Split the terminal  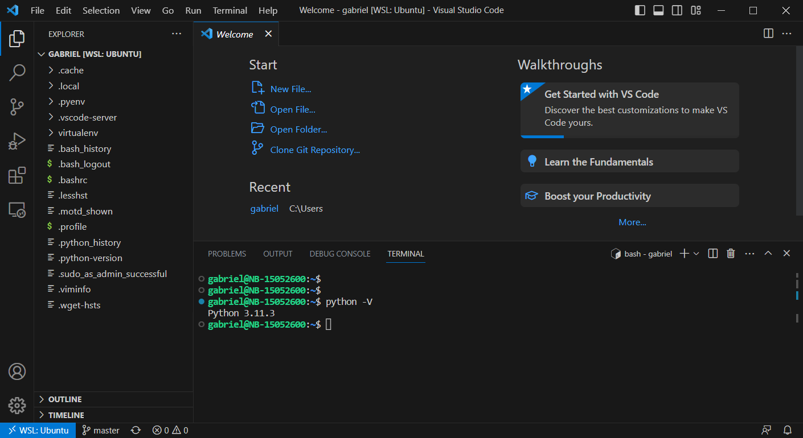[712, 253]
